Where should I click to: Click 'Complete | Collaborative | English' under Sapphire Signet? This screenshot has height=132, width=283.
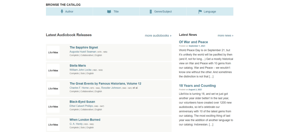click(x=86, y=55)
